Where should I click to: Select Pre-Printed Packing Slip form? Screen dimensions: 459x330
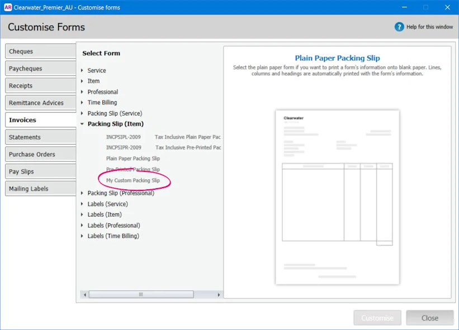click(133, 169)
